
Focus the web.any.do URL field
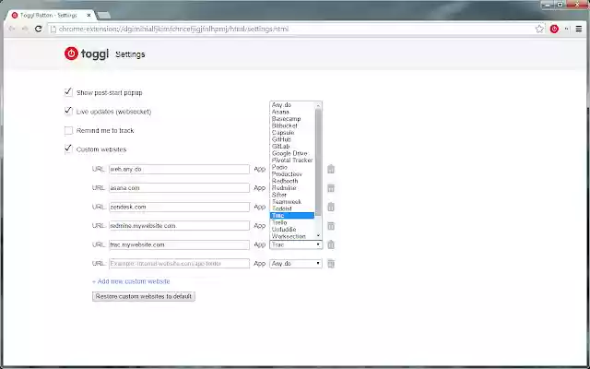pos(179,169)
